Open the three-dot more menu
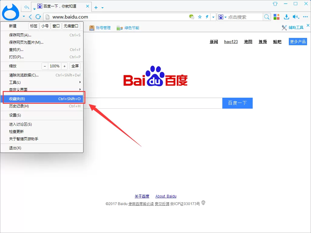311x233 pixels. [x=306, y=17]
